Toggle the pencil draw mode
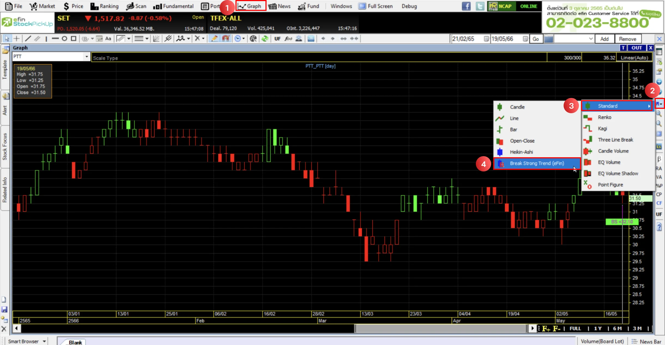Image resolution: width=665 pixels, height=345 pixels. click(x=214, y=39)
